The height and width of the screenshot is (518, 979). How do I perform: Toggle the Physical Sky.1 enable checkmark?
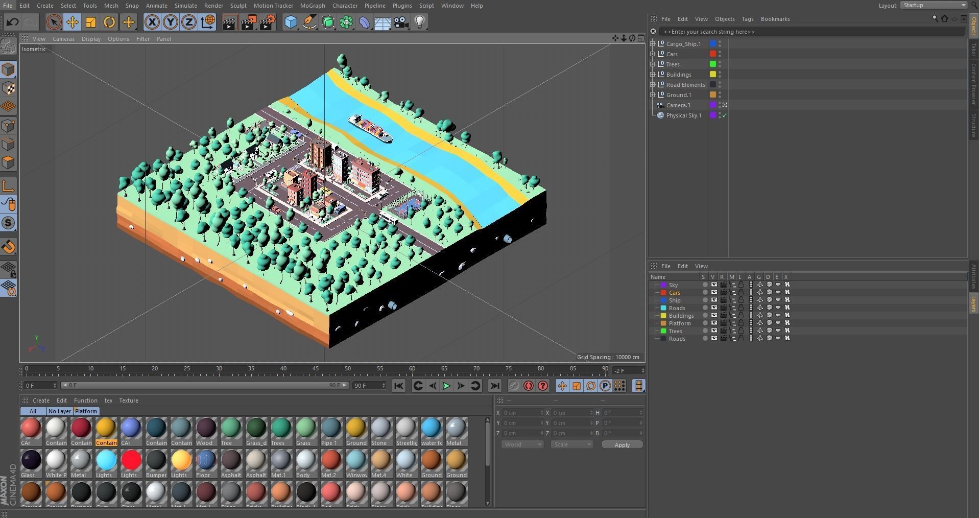(x=724, y=115)
